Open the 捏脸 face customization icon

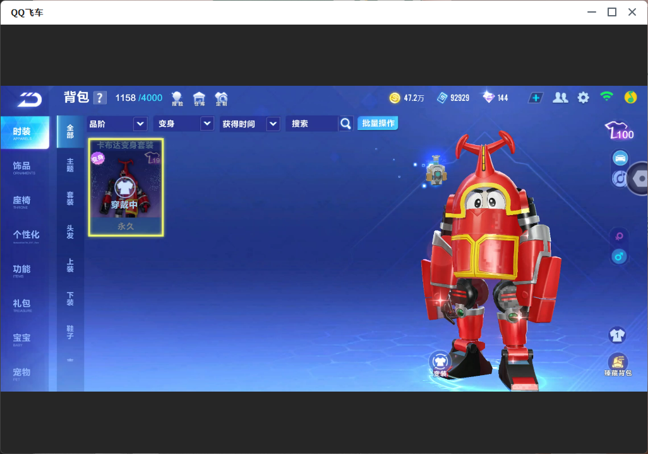[177, 98]
